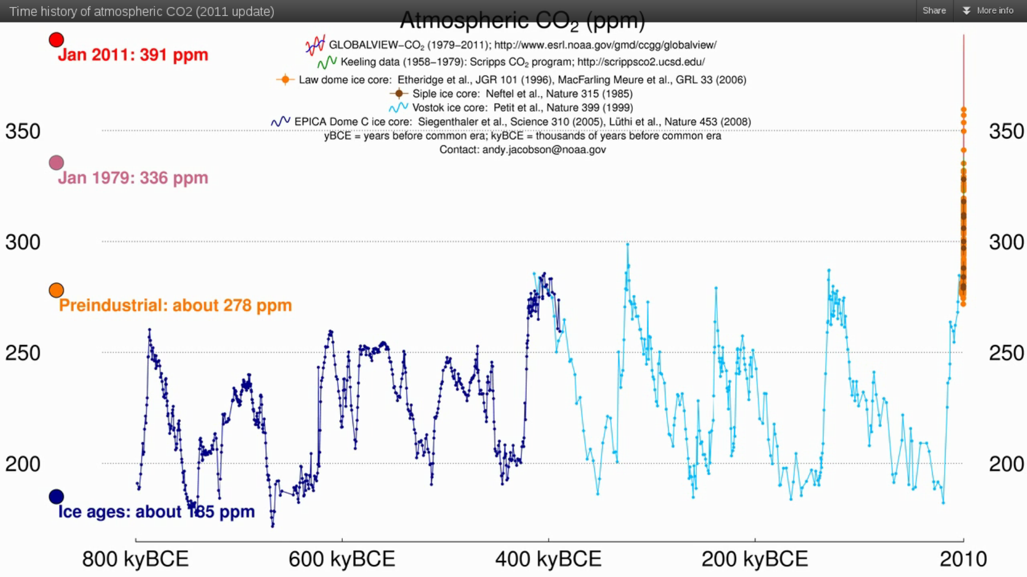Click the GLOBALVIEW-CO2 legend line icon
Viewport: 1027px width, 577px height.
point(315,45)
